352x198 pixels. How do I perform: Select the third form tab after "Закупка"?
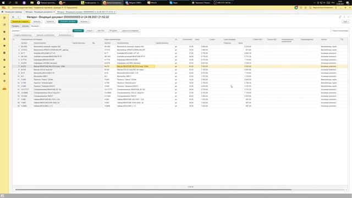35,26
